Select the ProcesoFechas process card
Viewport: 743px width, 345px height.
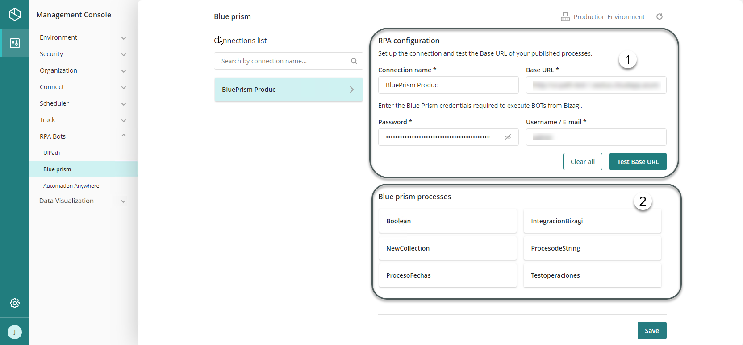pyautogui.click(x=448, y=275)
